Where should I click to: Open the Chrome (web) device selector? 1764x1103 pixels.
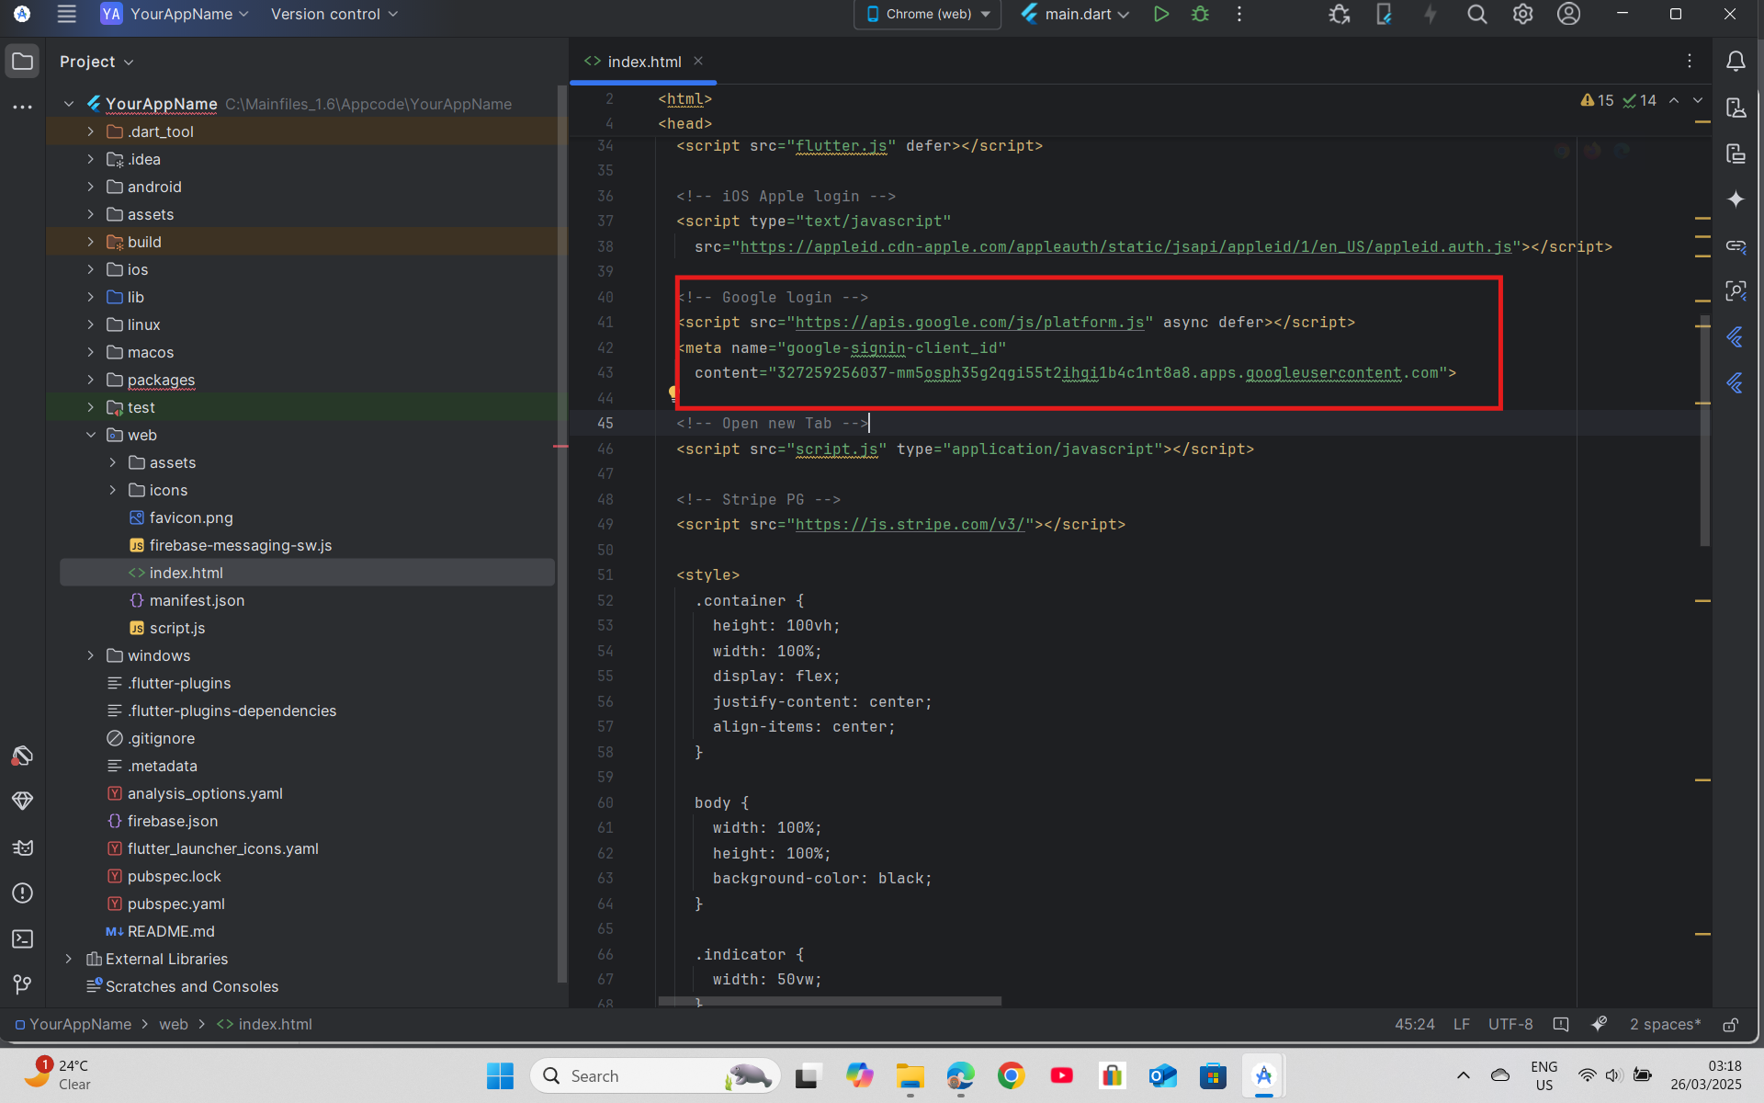[x=927, y=14]
